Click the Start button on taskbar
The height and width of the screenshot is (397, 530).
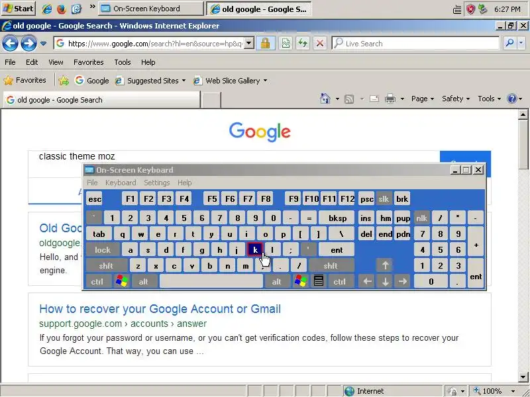click(19, 9)
